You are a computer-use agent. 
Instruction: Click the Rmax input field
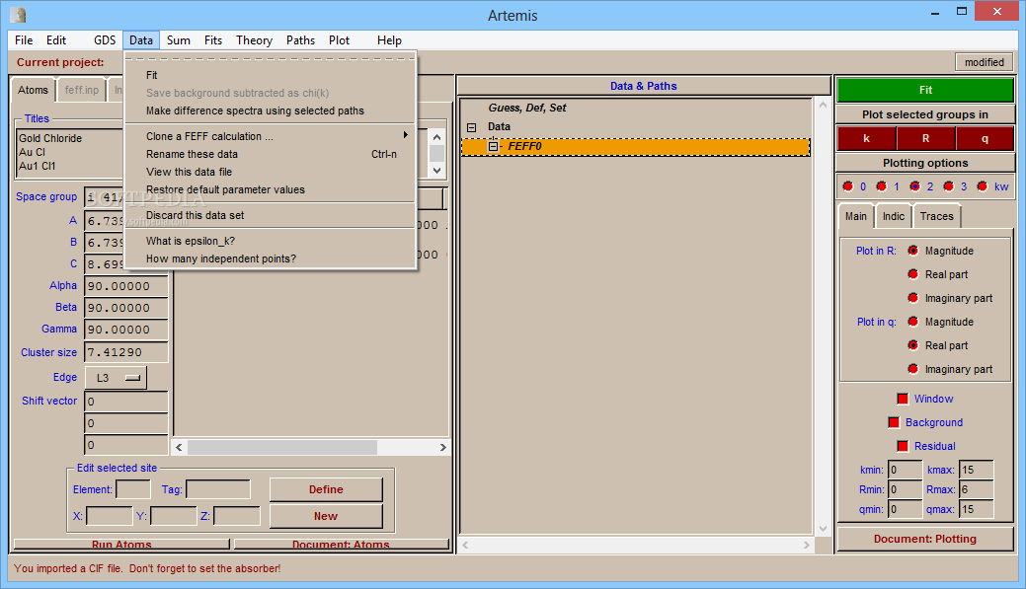976,489
